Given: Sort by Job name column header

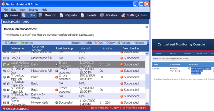Looking at the screenshot, I should tap(17, 48).
